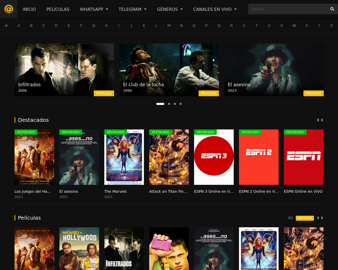Go to previous Destacados items arrow
This screenshot has height=270, width=338.
click(x=318, y=120)
